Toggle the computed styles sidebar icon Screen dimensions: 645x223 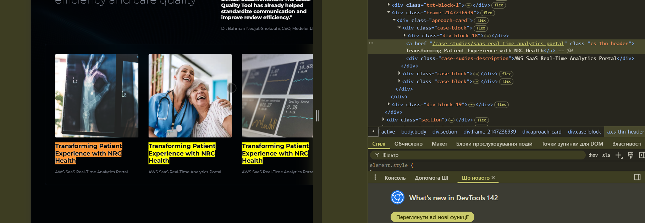pyautogui.click(x=641, y=155)
